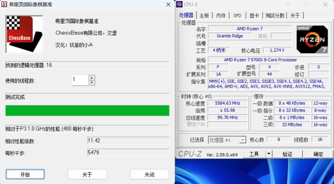Open the 处理器 #1 selection dropdown
The height and width of the screenshot is (184, 334).
(x=227, y=140)
